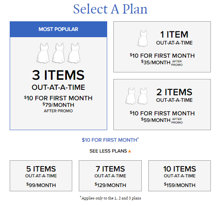Click the dress icon in the 1 Item plan

pos(143,38)
